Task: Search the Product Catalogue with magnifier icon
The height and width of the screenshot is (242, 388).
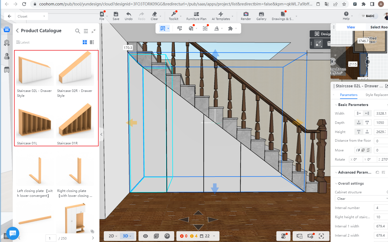Action: pyautogui.click(x=77, y=31)
